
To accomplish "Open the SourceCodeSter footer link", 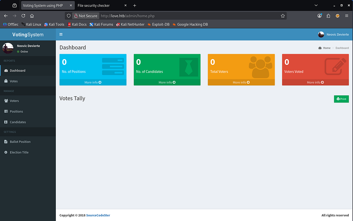I will 98,215.
